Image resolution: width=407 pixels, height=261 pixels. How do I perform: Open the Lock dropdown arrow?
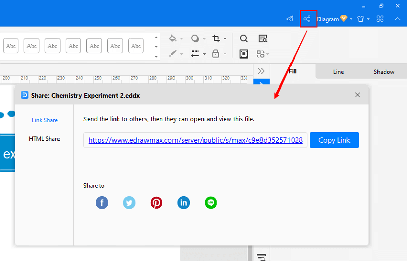225,54
